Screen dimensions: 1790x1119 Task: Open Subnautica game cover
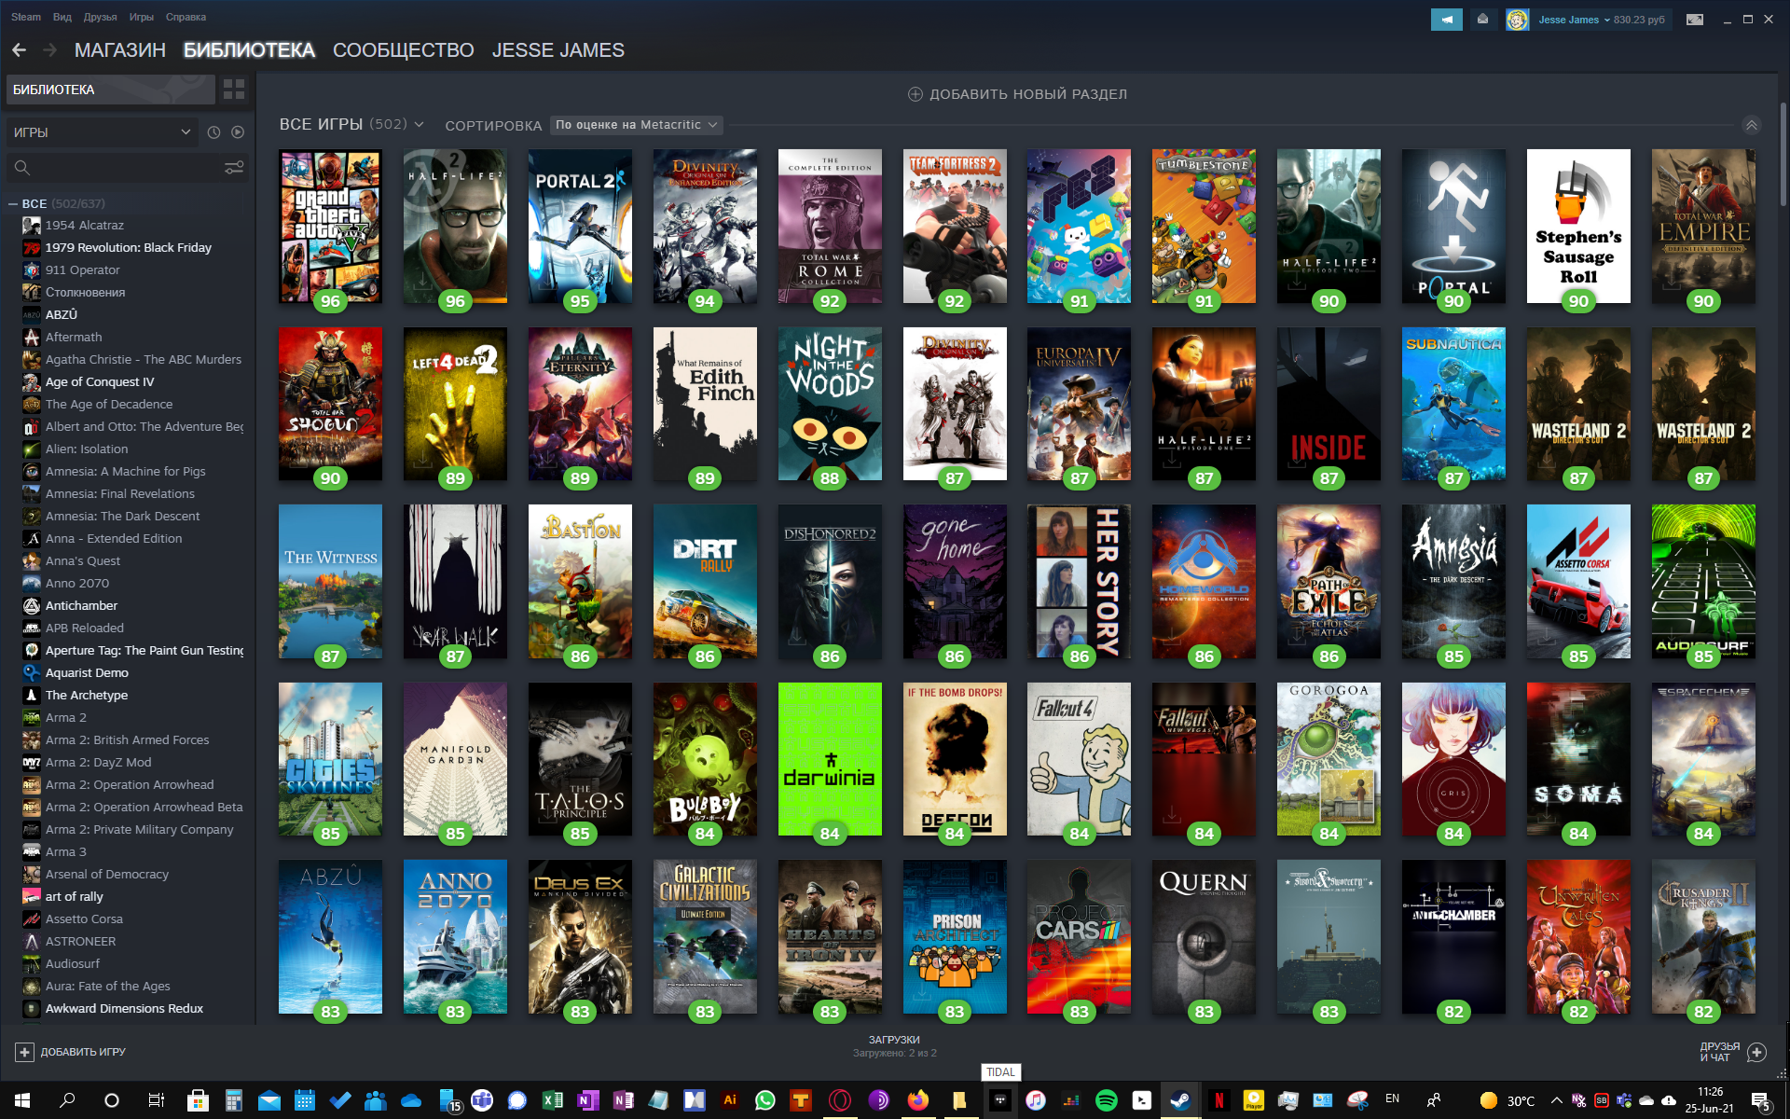coord(1453,404)
